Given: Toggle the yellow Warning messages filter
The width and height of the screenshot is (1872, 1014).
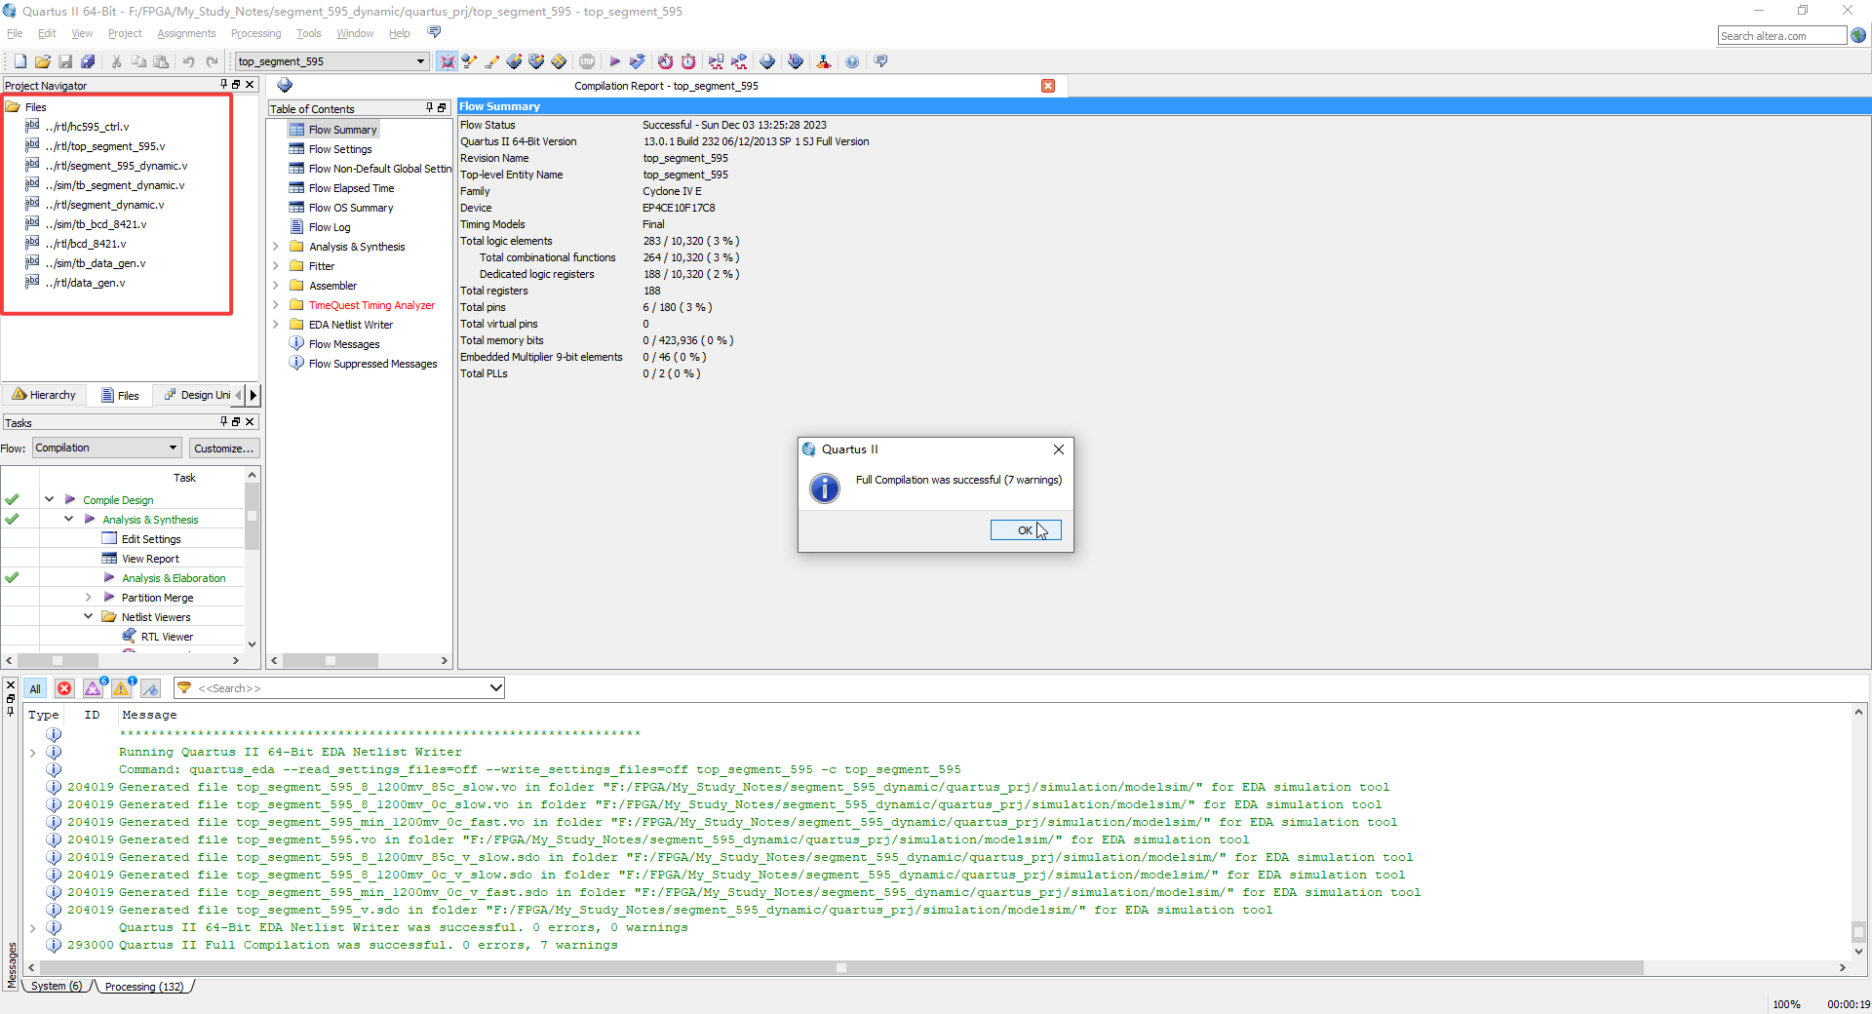Looking at the screenshot, I should click(x=122, y=688).
